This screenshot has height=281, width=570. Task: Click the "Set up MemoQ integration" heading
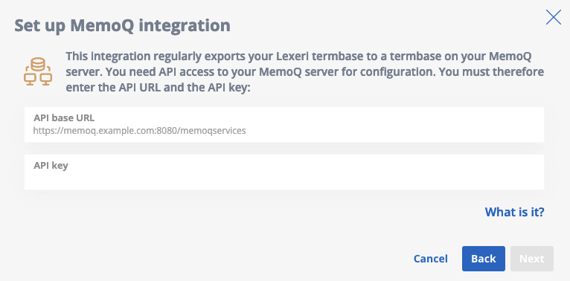coord(122,26)
